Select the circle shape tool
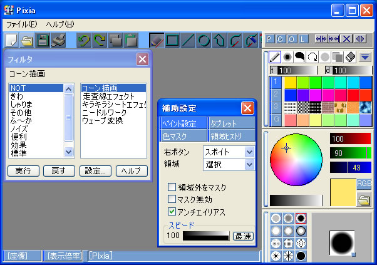377x265 pixels. tap(204, 40)
